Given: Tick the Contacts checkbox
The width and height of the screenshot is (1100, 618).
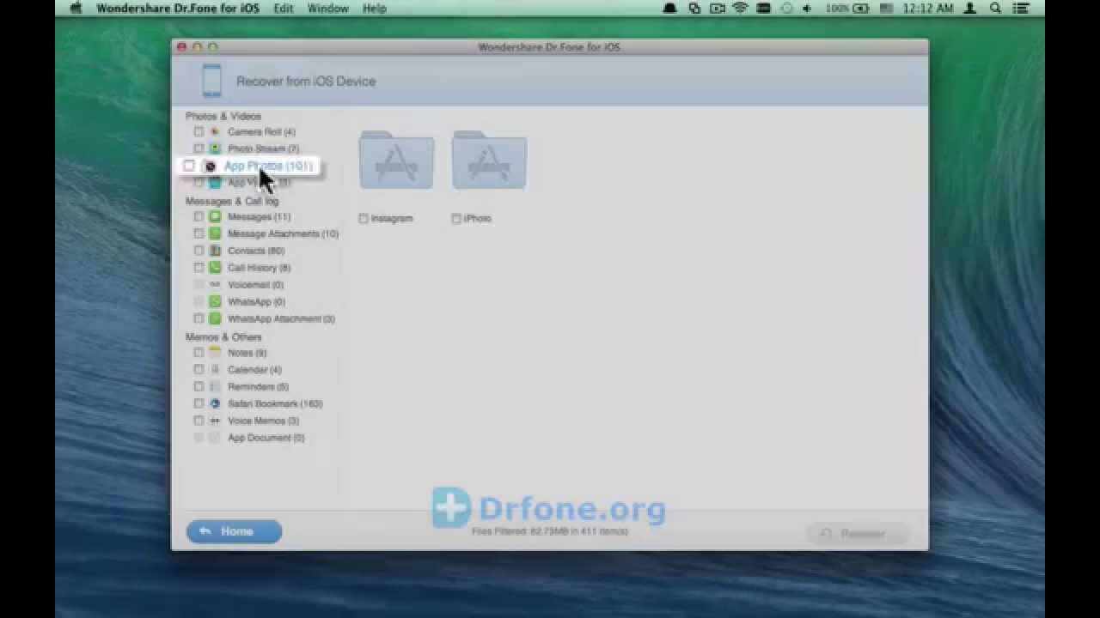Looking at the screenshot, I should pyautogui.click(x=199, y=251).
